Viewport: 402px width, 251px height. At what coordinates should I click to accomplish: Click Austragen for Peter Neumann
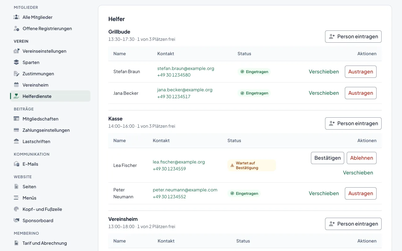pos(361,193)
